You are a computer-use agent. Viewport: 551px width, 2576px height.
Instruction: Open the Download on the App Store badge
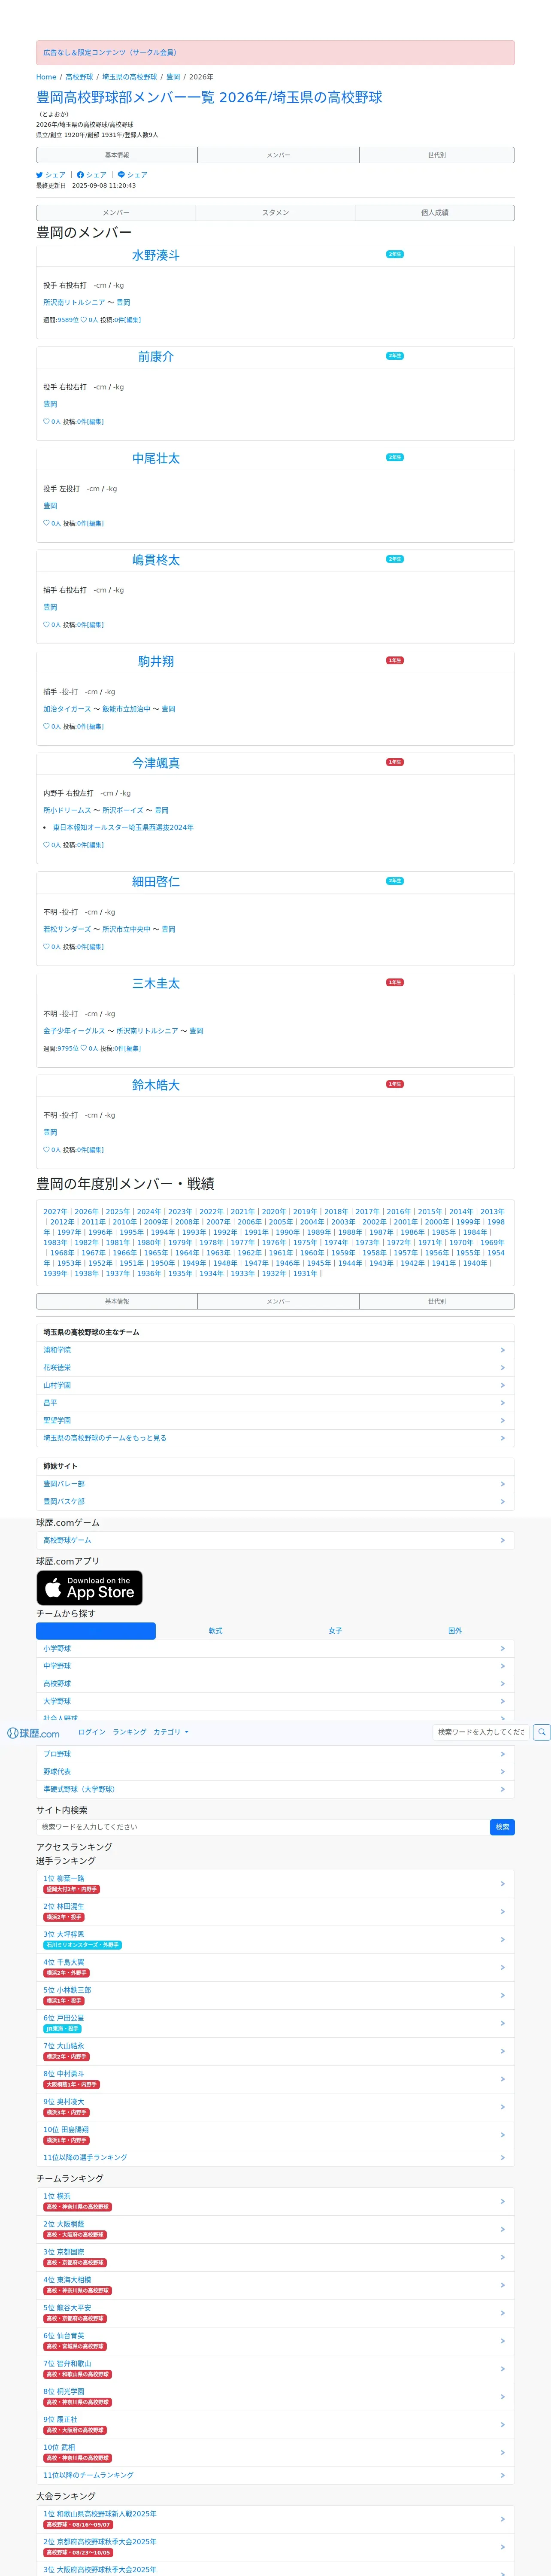tap(90, 1588)
